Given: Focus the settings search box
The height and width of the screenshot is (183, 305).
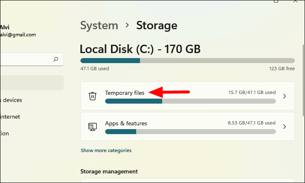Looking at the screenshot, I should coord(25,59).
